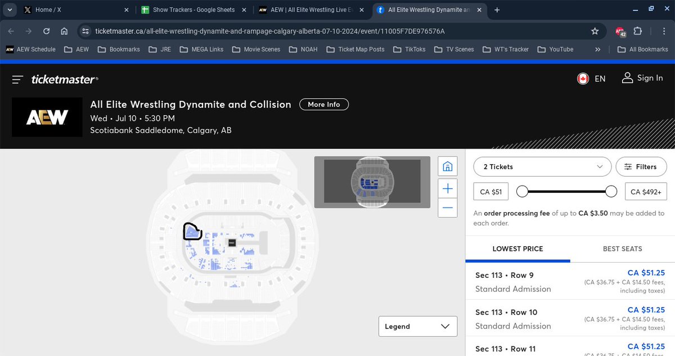Click the address bar URL
The height and width of the screenshot is (356, 675).
tap(270, 31)
